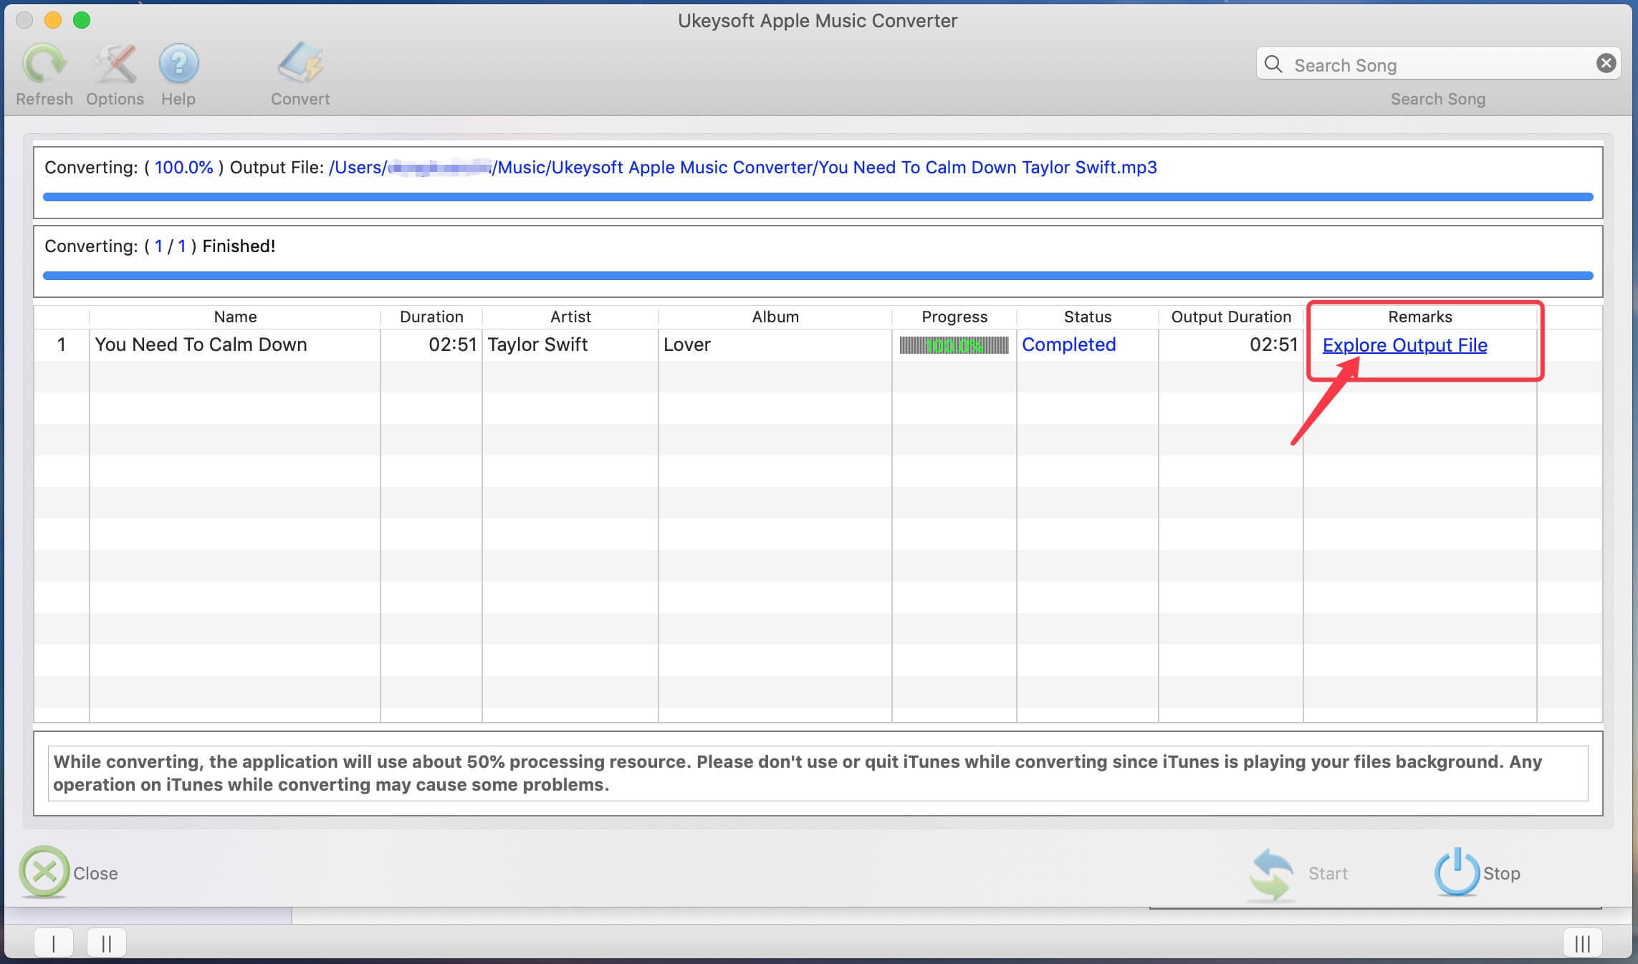Click the Convert tool icon
Image resolution: width=1638 pixels, height=964 pixels.
[x=300, y=62]
